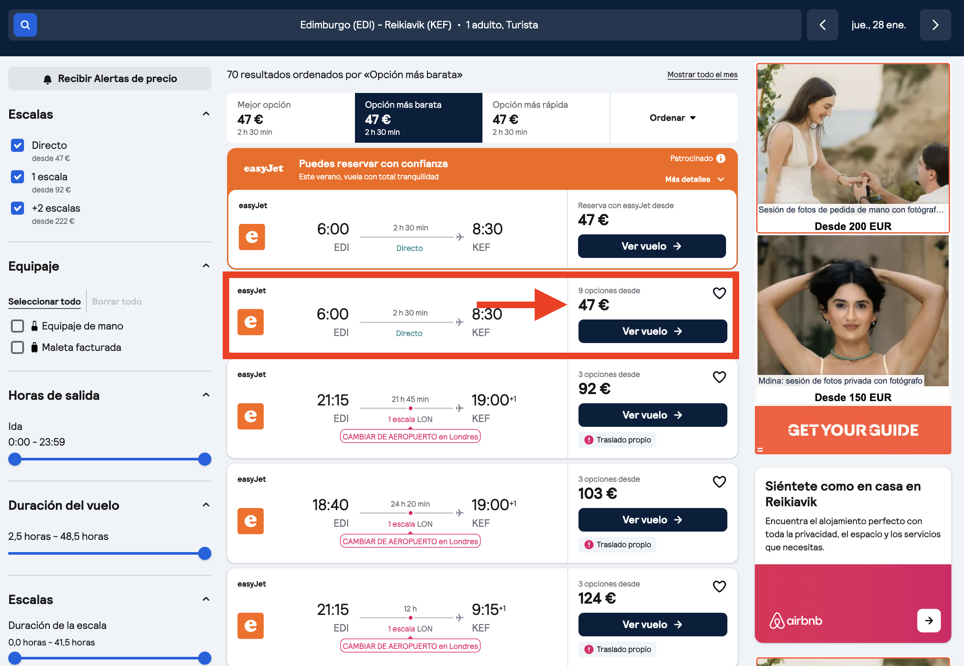Click right handle of Ida departure slider

[x=204, y=459]
